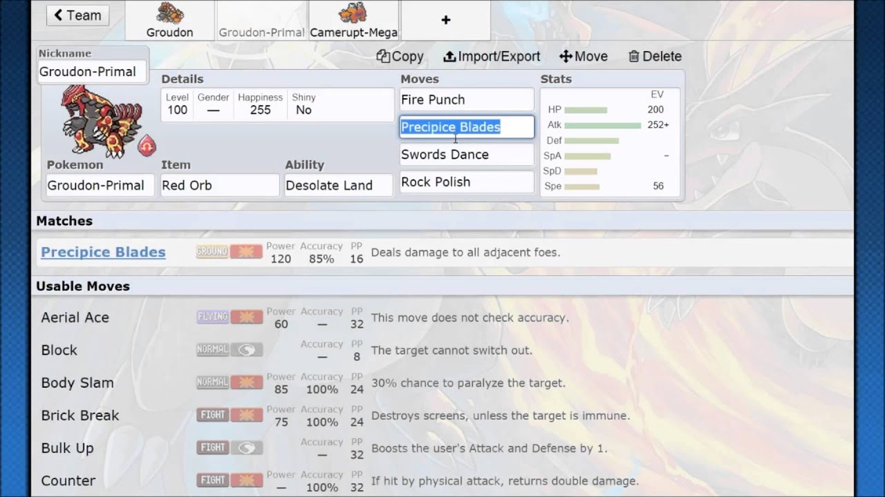Click the Fight type badge for Bulk Up

[x=212, y=448]
